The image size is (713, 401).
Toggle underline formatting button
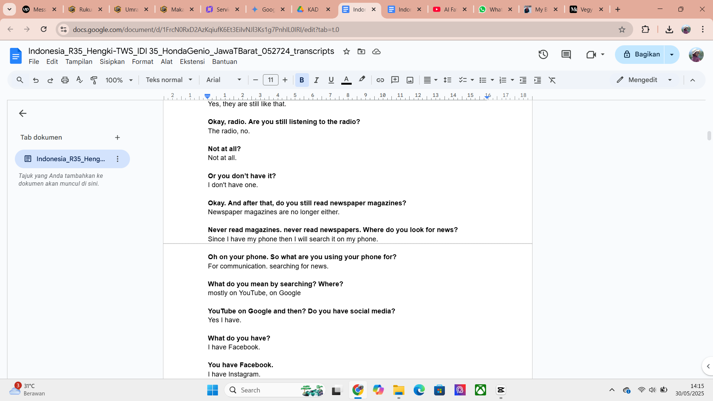pos(331,80)
